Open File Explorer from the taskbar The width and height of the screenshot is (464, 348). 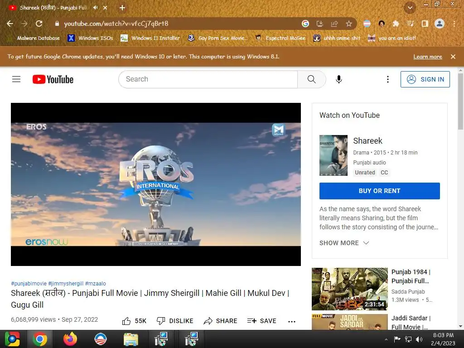[131, 339]
